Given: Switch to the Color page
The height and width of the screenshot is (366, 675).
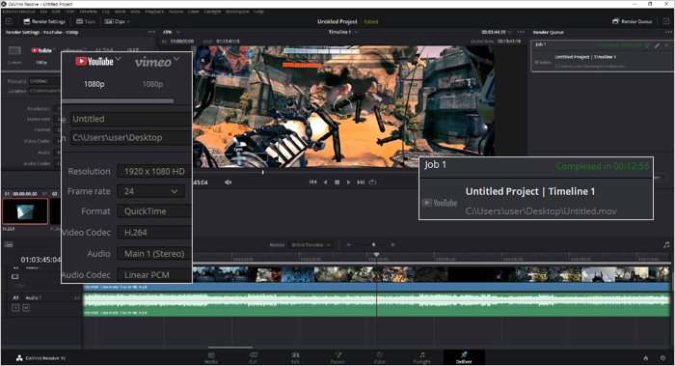Looking at the screenshot, I should (x=380, y=357).
